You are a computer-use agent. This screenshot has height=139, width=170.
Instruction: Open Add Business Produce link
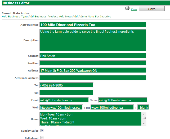pyautogui.click(x=43, y=17)
